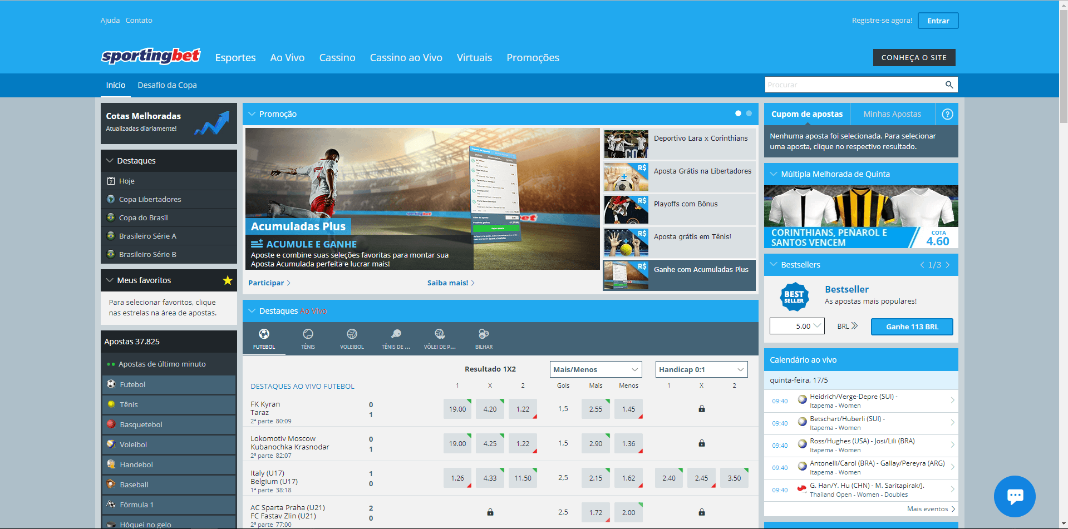
Task: Select first promotion carousel dot
Action: [738, 113]
